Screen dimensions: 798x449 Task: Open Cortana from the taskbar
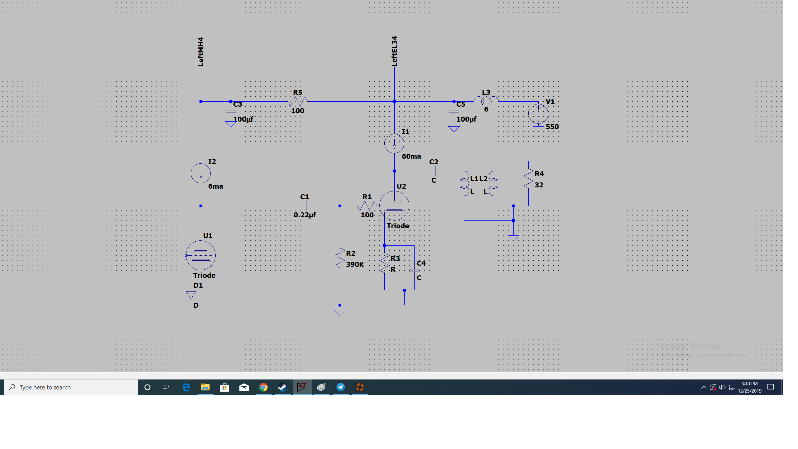point(147,387)
